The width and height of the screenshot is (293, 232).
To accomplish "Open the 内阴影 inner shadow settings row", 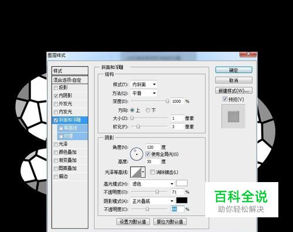I will pyautogui.click(x=70, y=96).
